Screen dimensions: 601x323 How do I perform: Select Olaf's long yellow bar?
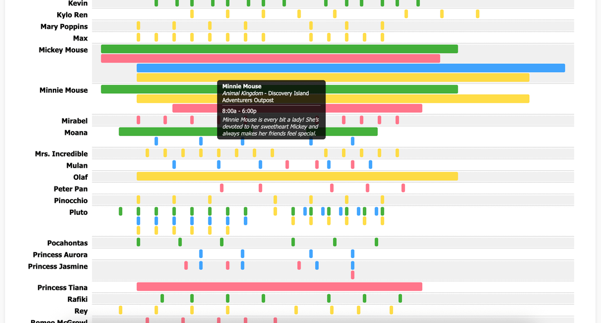[297, 176]
